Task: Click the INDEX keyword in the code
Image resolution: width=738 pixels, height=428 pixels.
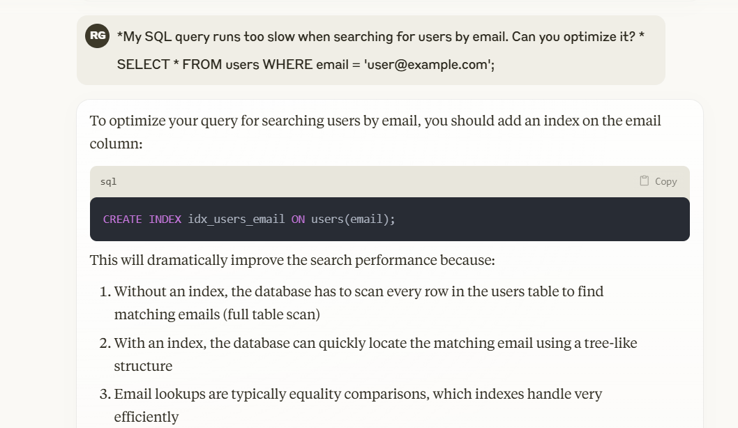Action: 165,219
